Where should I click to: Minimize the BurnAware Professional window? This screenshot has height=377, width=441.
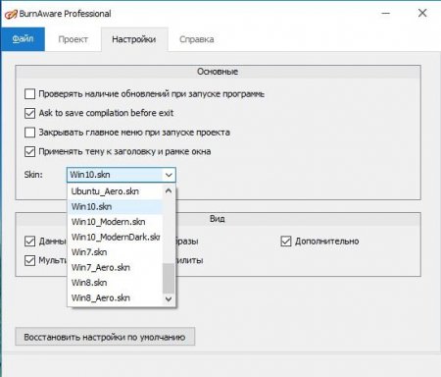click(386, 14)
